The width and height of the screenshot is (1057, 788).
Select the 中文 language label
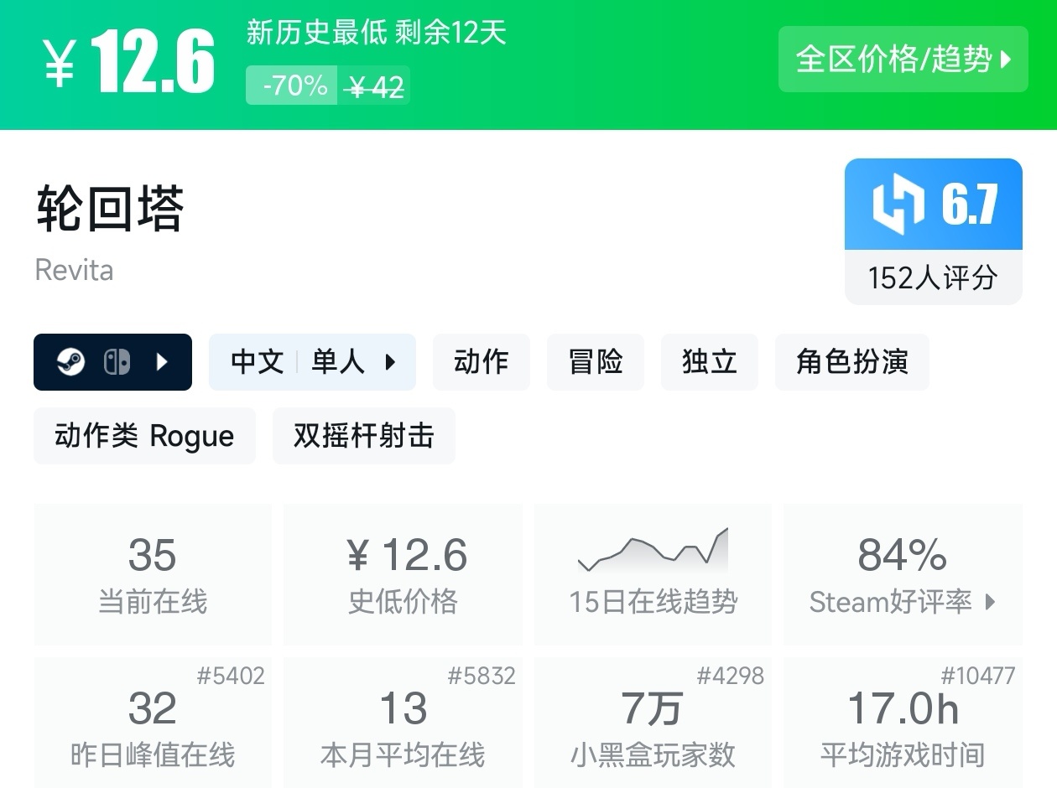257,362
